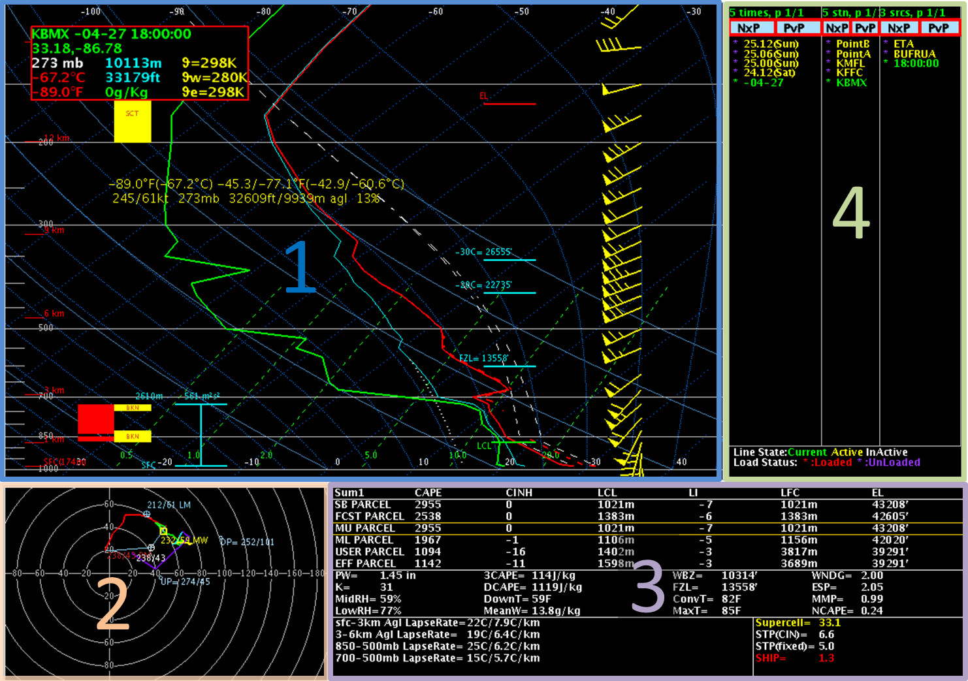
Task: Click the 3CAPE= 114J/kg value
Action: point(530,575)
